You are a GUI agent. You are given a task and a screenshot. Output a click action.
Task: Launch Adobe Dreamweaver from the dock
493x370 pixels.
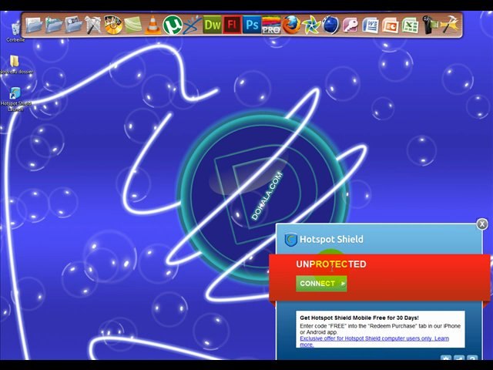[213, 25]
